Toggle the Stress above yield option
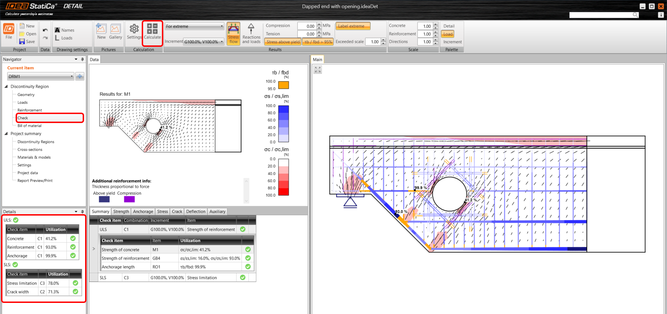This screenshot has height=314, width=667. (283, 42)
